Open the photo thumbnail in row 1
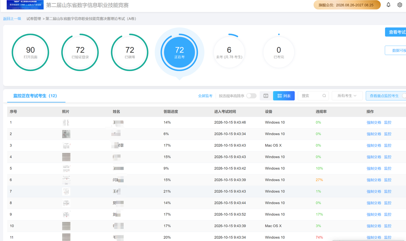Viewport: 406px width, 241px height. (66, 122)
